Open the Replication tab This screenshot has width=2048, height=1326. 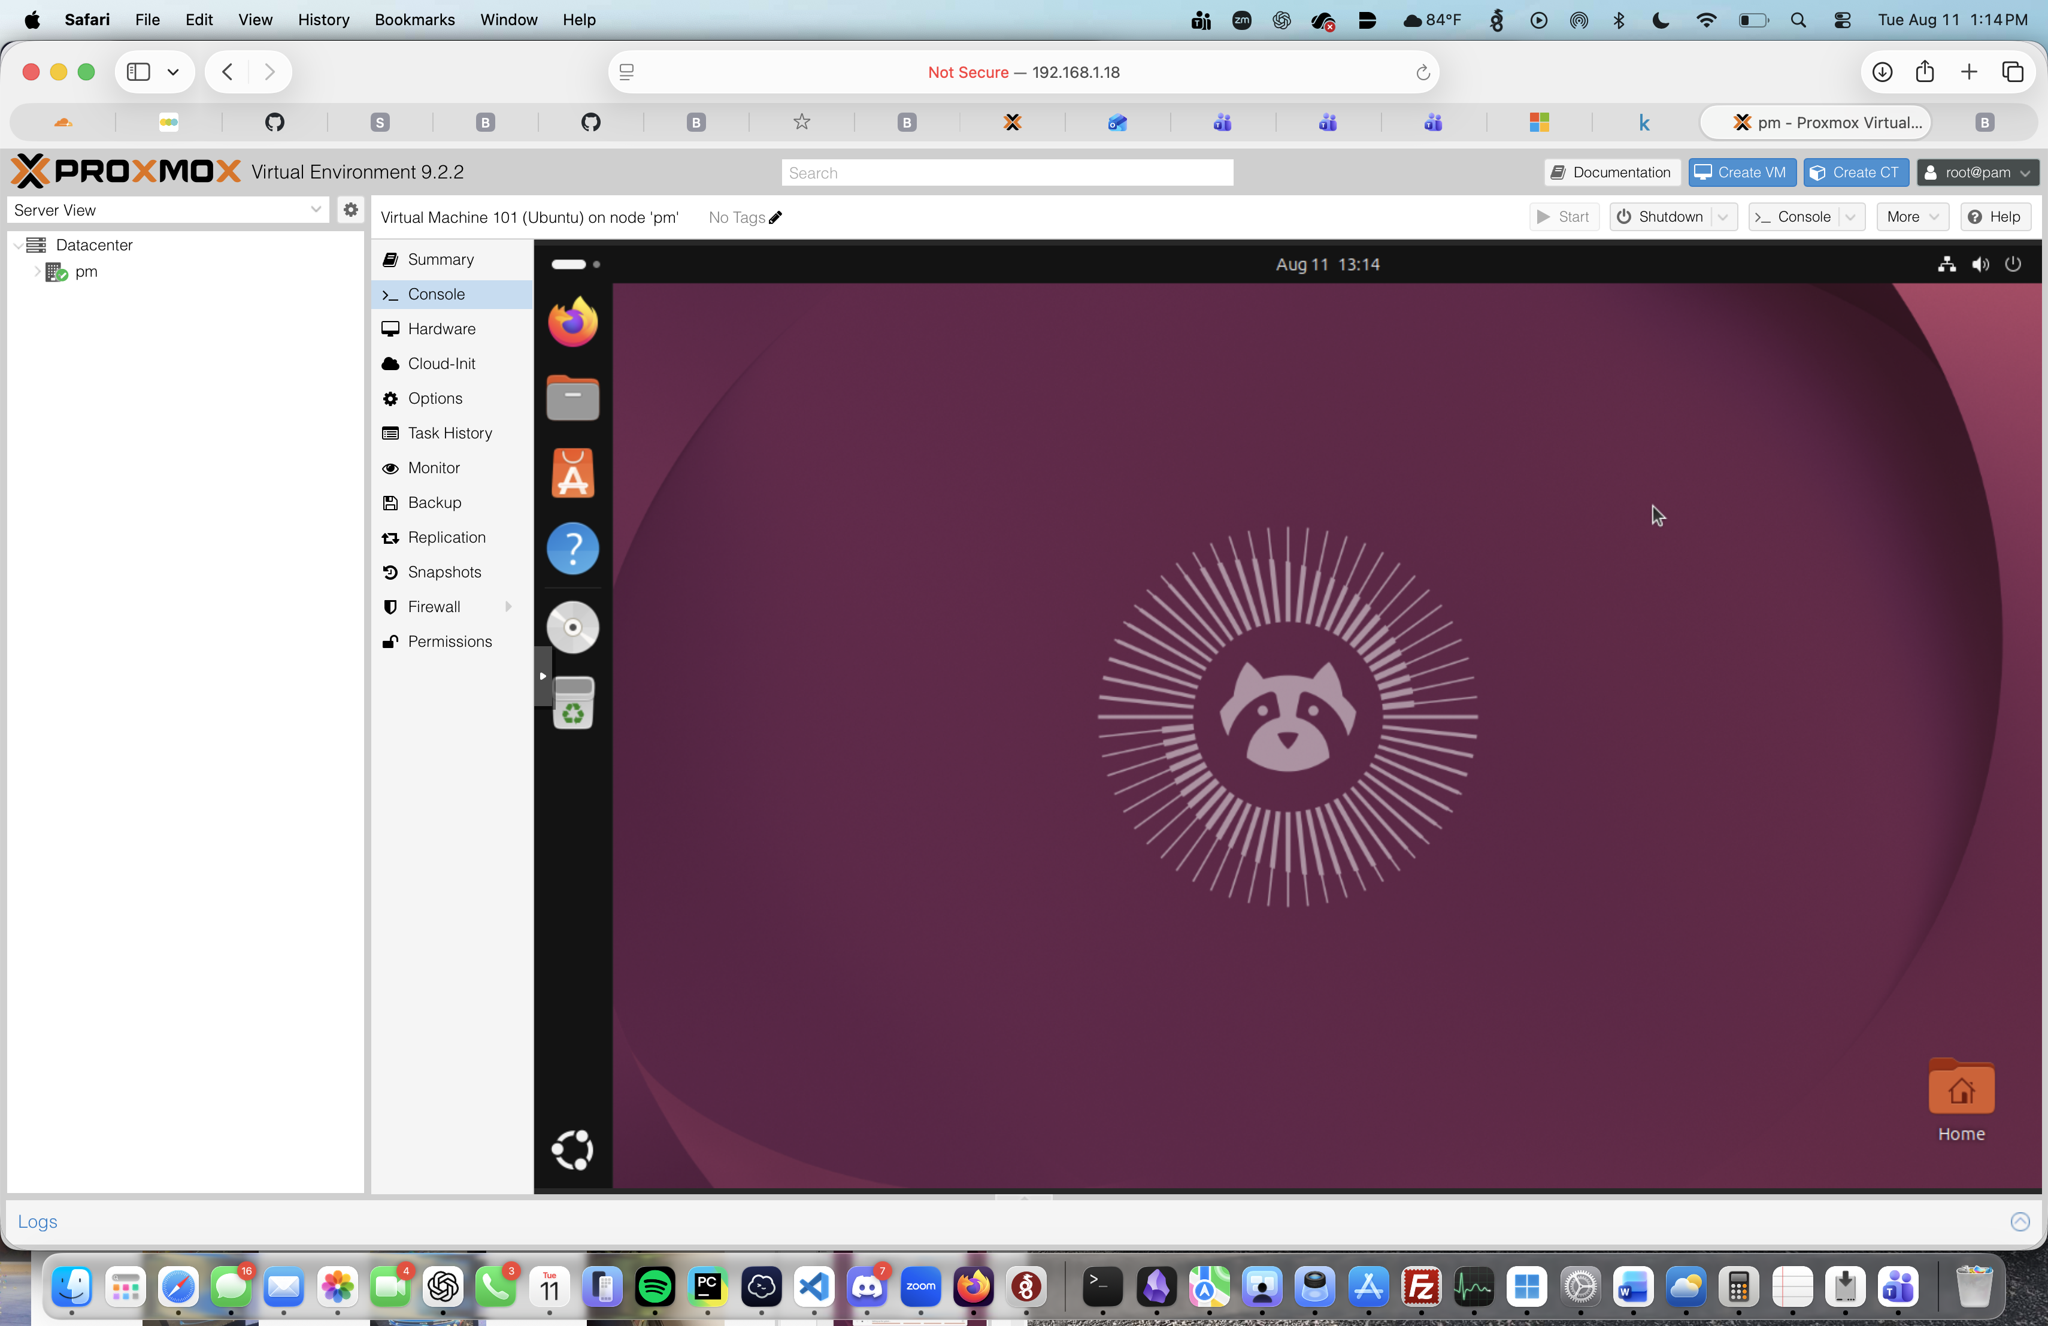452,537
